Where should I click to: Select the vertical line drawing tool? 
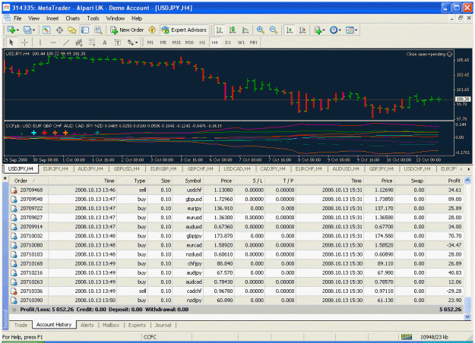click(40, 42)
